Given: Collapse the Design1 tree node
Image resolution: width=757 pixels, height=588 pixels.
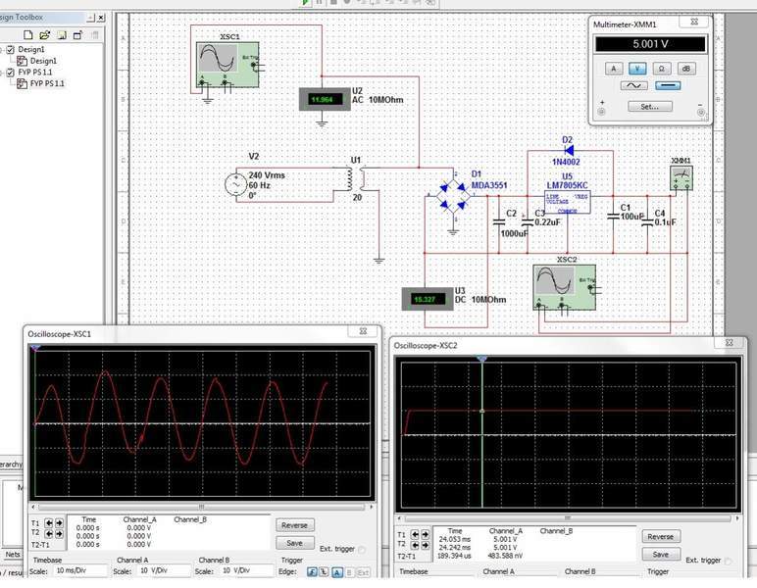Looking at the screenshot, I should (x=2, y=49).
